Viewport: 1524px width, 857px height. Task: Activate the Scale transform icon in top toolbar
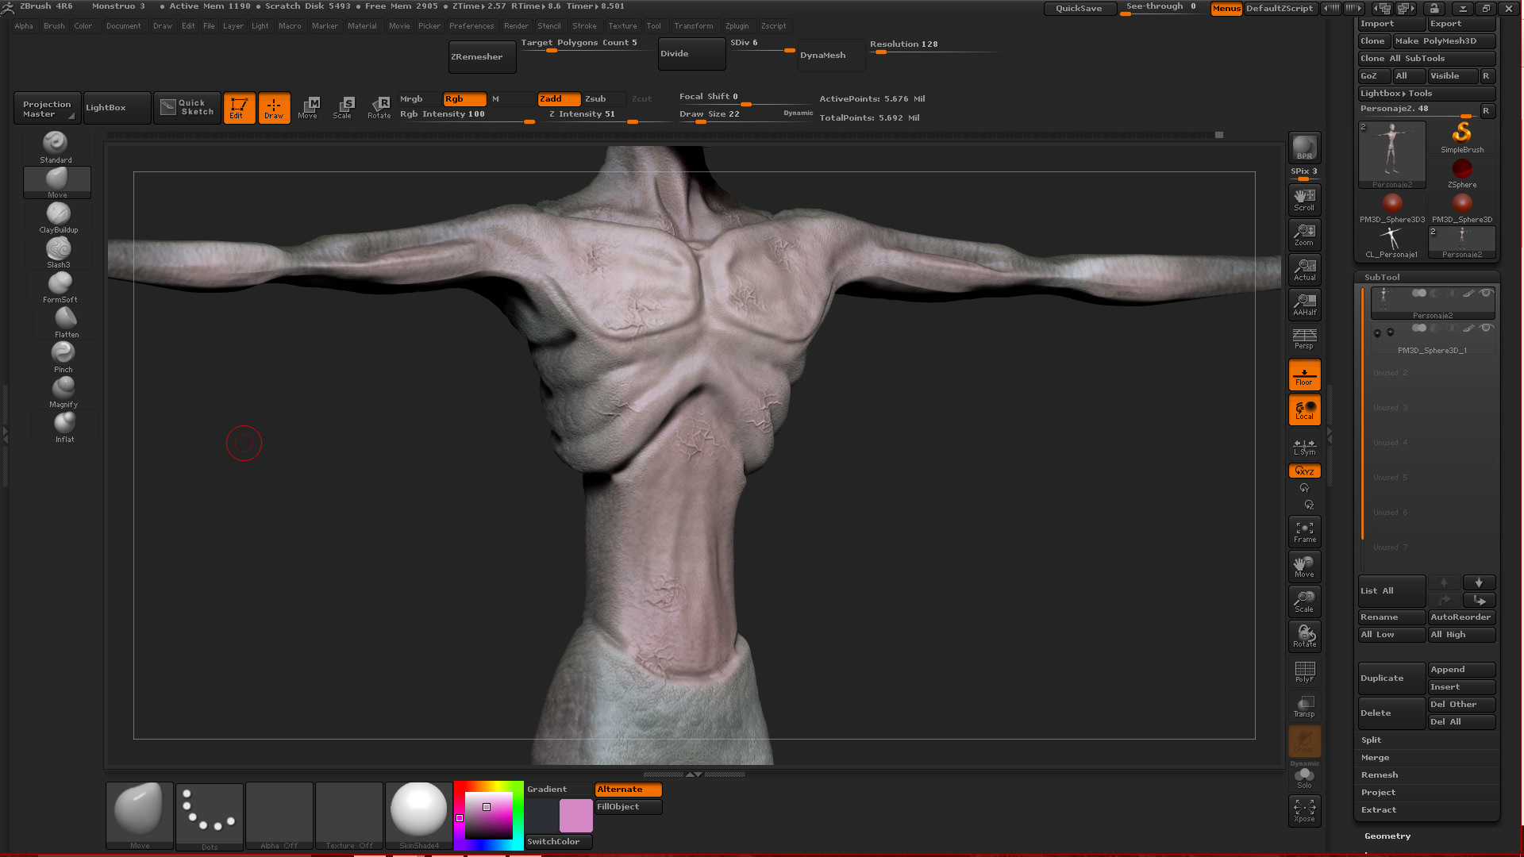coord(343,107)
